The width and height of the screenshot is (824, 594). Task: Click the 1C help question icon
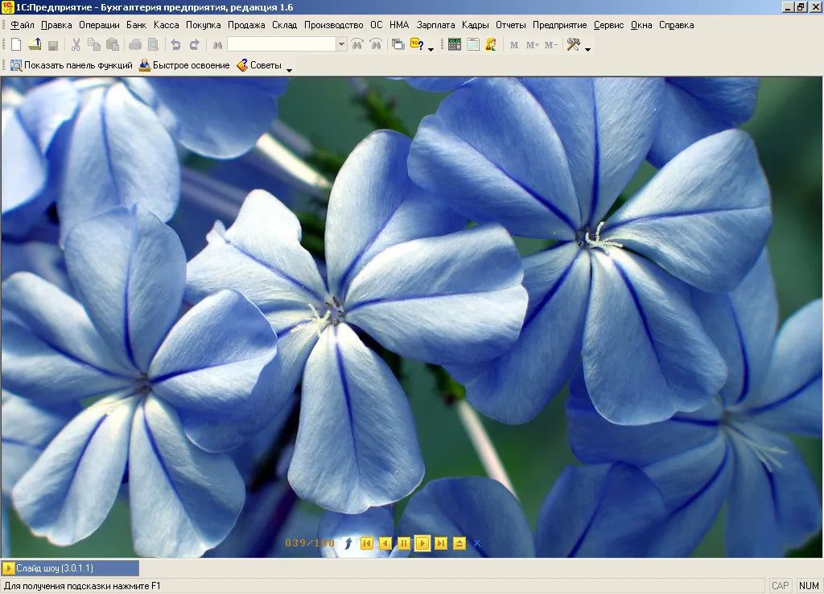click(417, 44)
